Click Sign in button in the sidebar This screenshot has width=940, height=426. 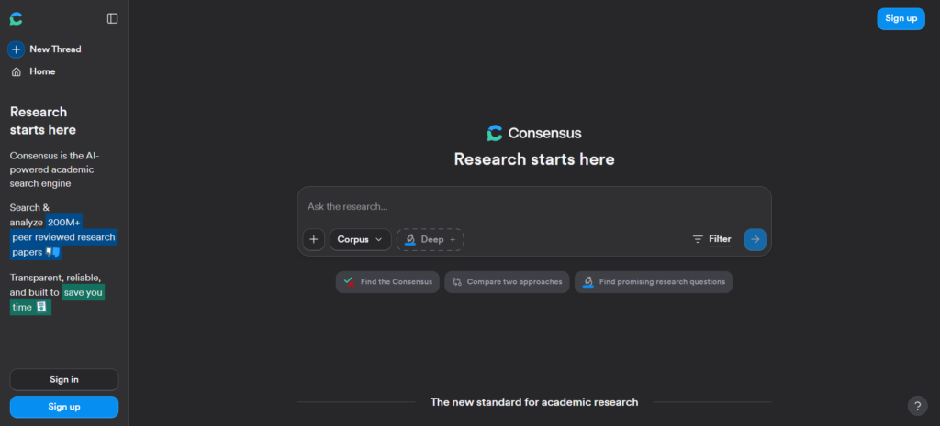pos(64,379)
